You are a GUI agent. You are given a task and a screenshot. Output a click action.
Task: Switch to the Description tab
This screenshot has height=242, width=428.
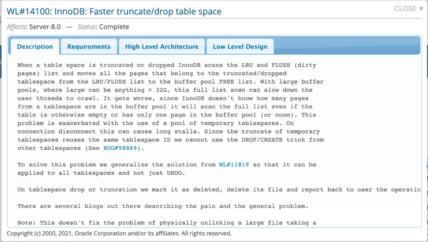pyautogui.click(x=35, y=47)
